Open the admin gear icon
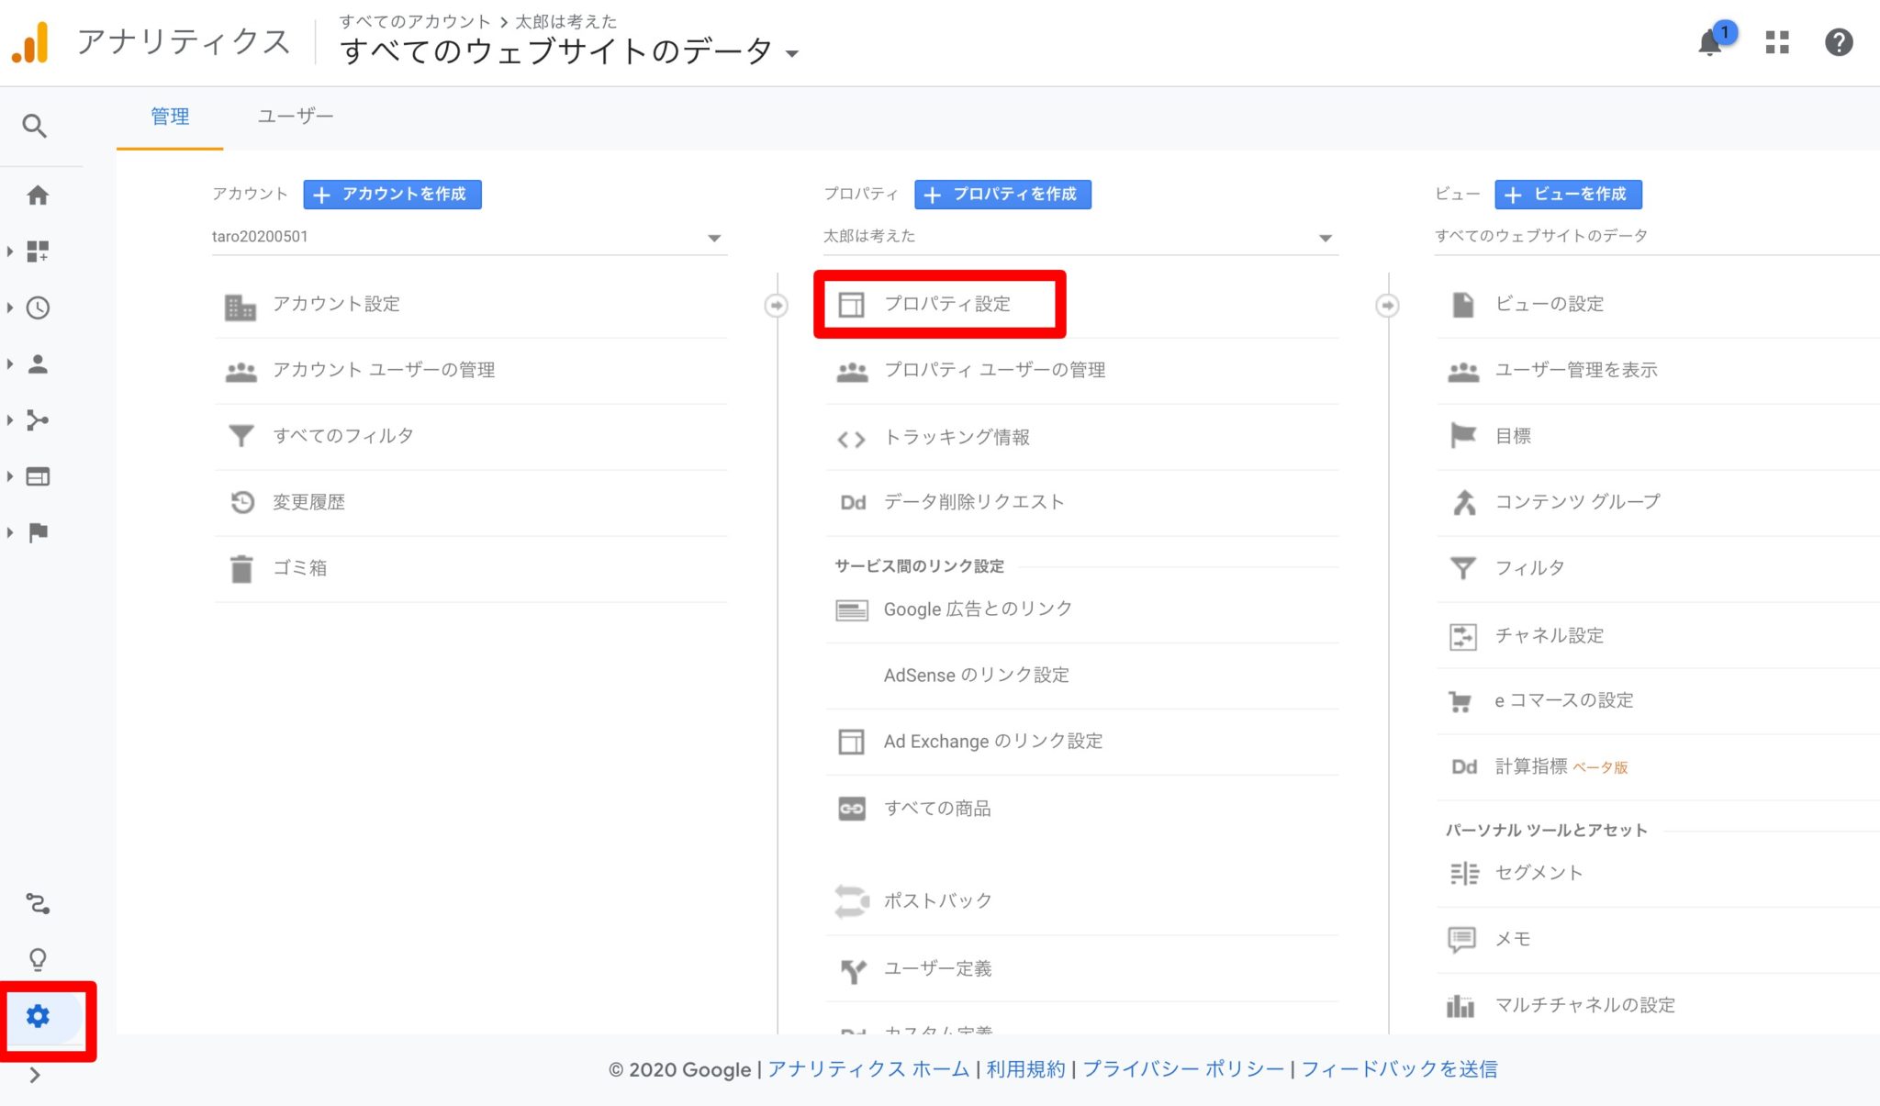Viewport: 1880px width, 1106px height. click(x=38, y=1016)
